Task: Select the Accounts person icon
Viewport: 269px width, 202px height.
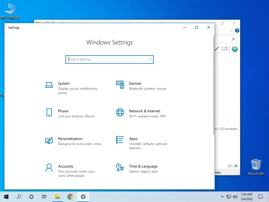Action: pos(49,168)
